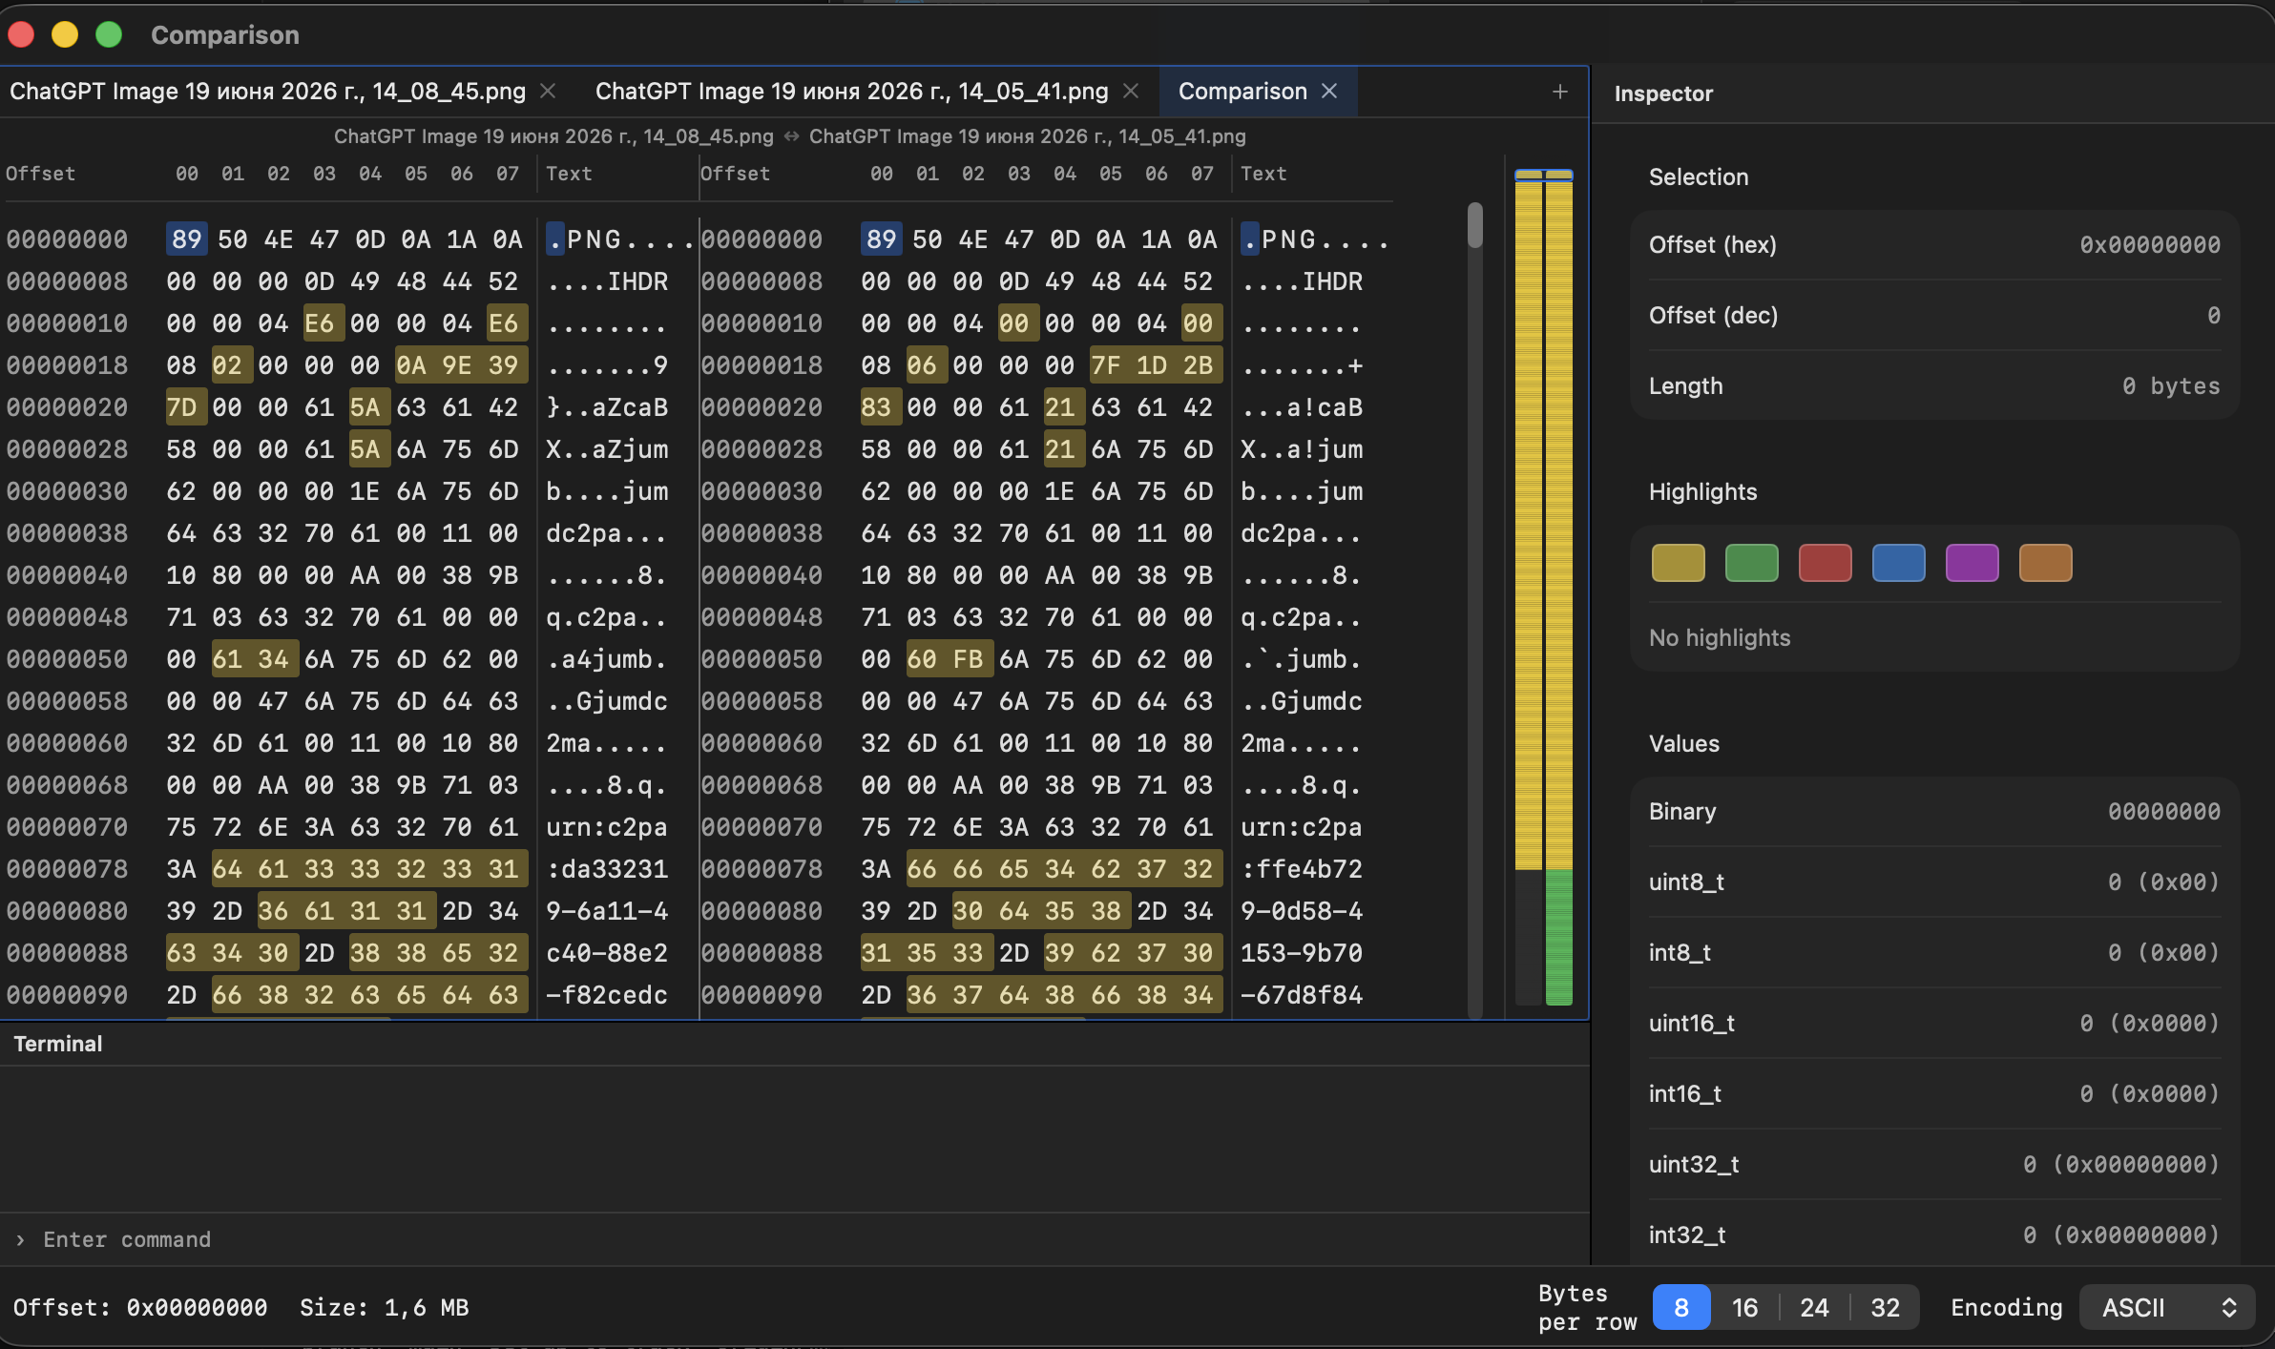Switch to the 14_08_45.png file tab
Screen dimensions: 2275x1349
(267, 91)
